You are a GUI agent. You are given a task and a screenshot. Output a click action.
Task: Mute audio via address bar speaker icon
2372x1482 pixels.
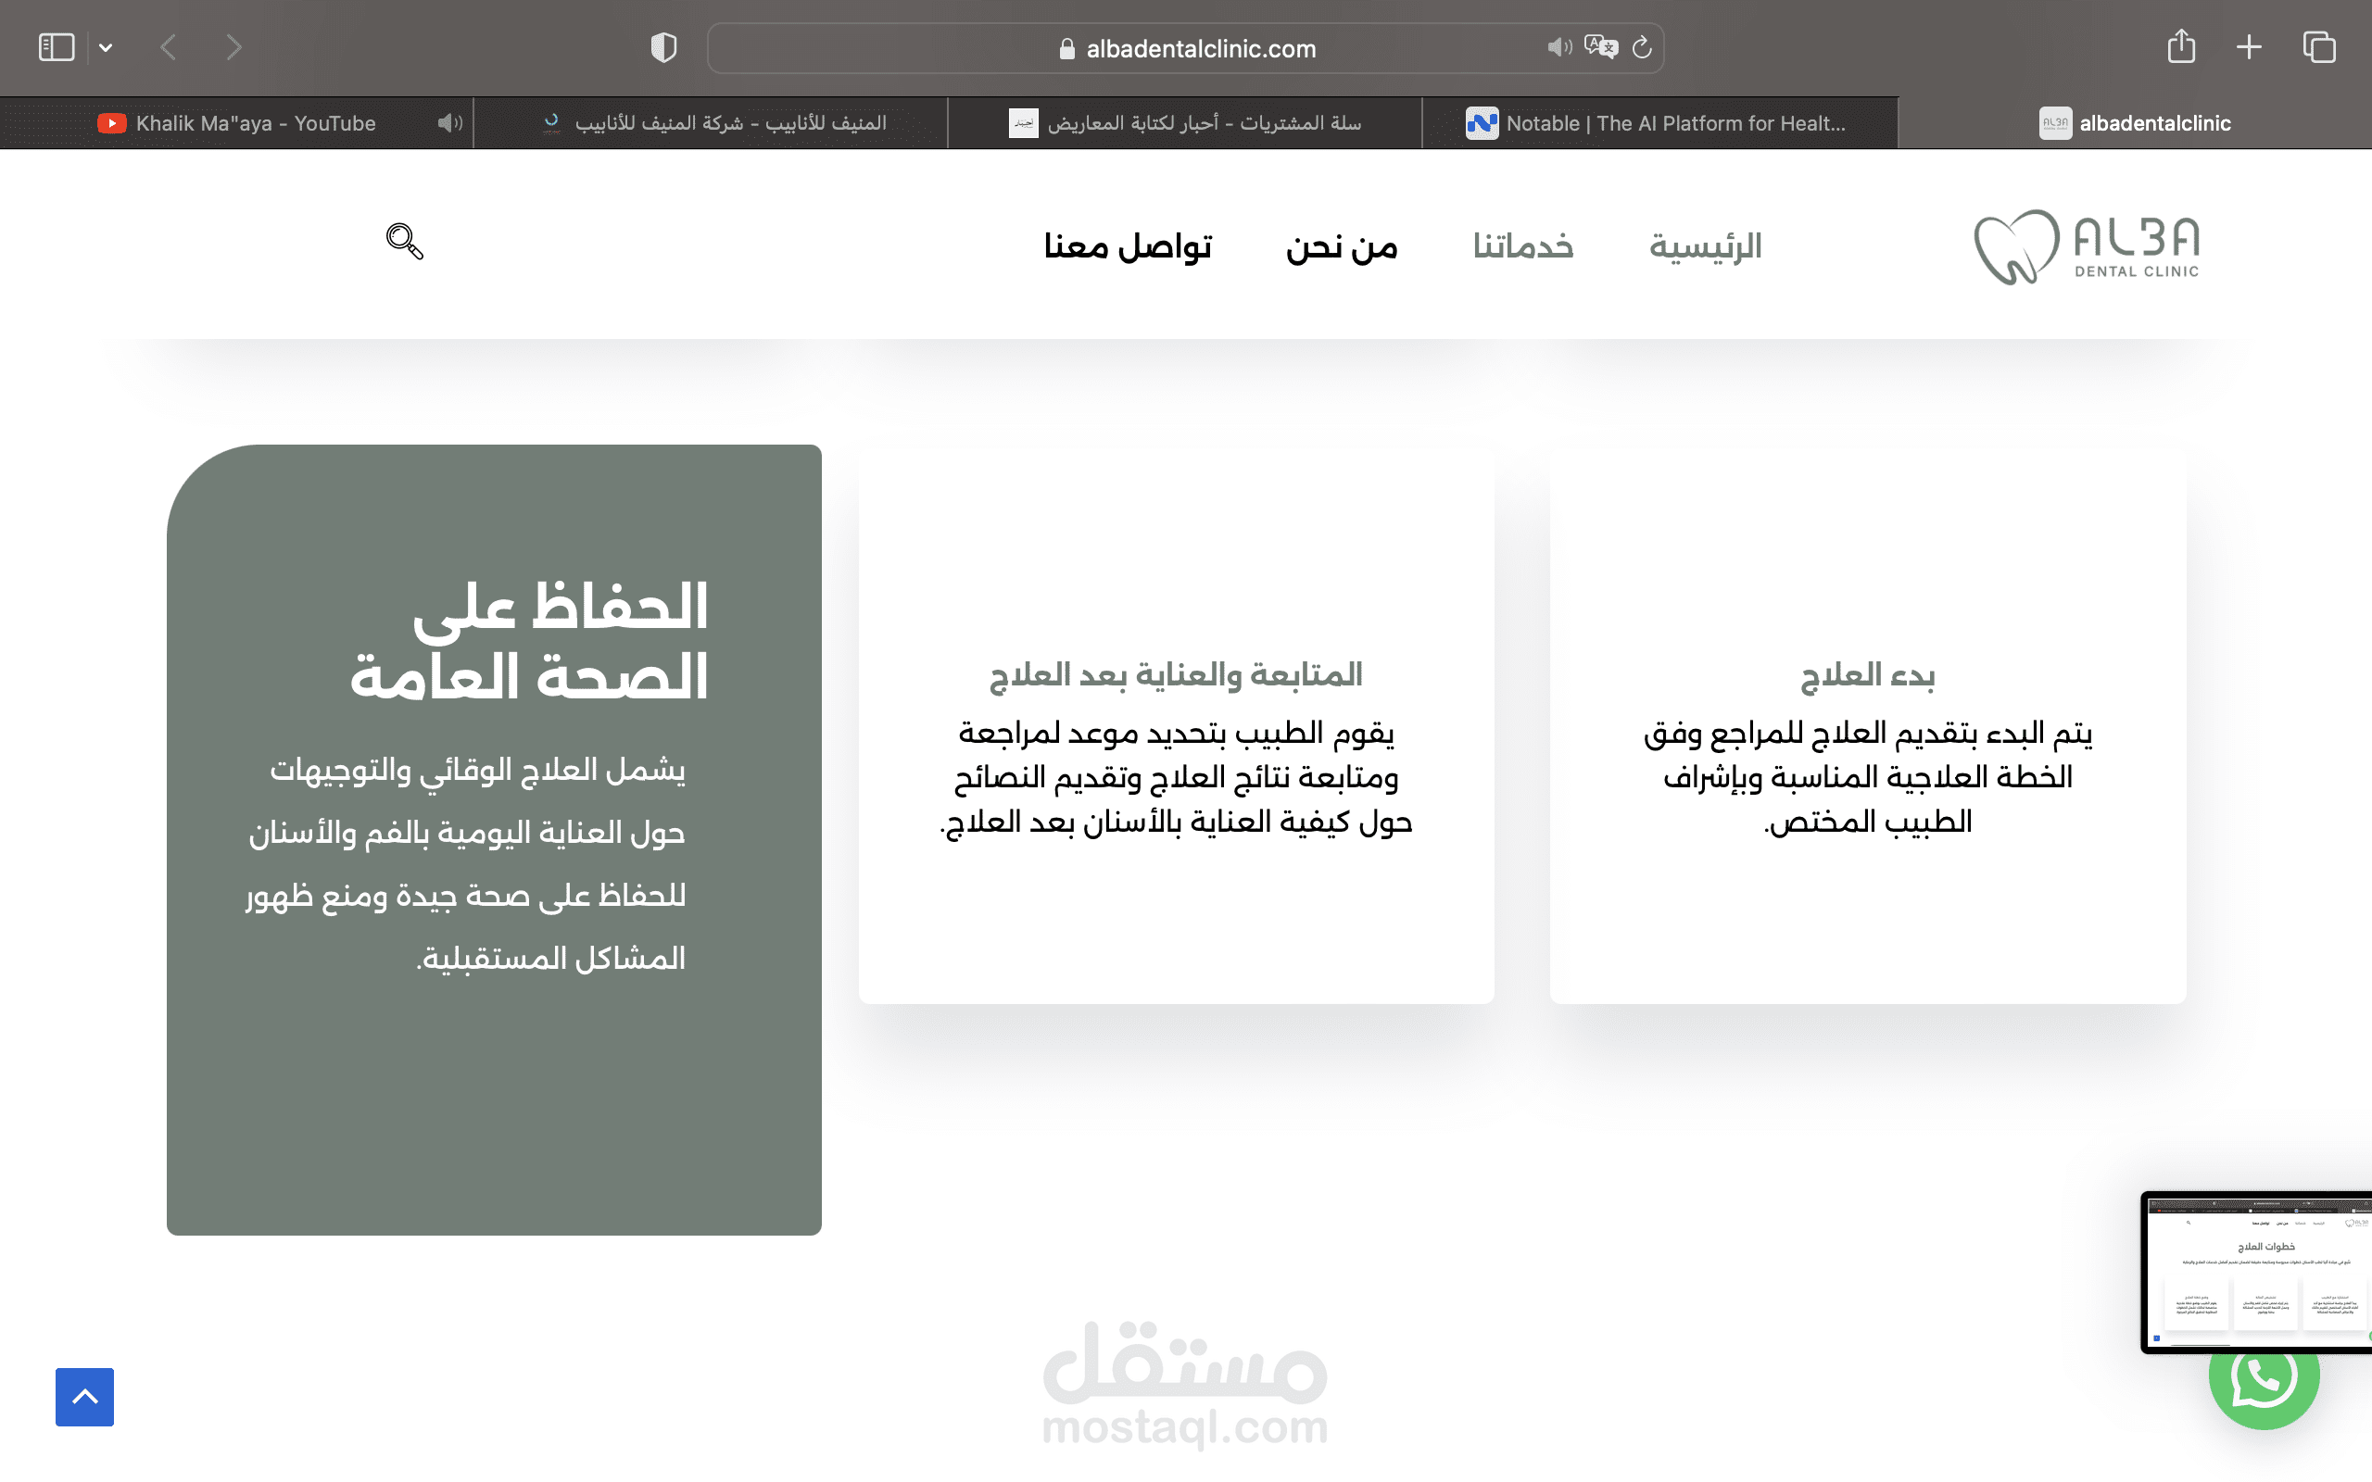tap(1558, 47)
